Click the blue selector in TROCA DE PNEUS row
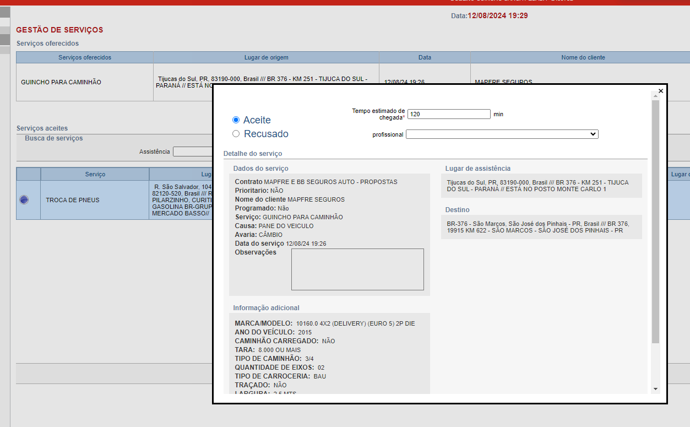 (x=24, y=200)
